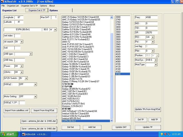The image size is (183, 137).
Task: Click the red shield tray icon
Action: (165, 134)
